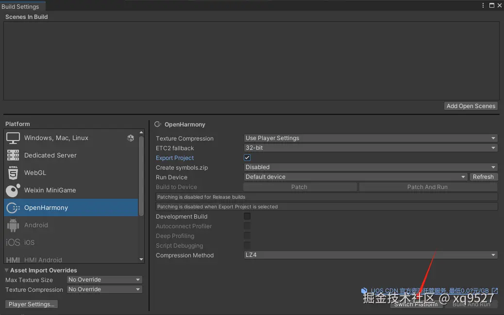Click inside the Scenes In Build list
This screenshot has width=504, height=315.
[252, 61]
